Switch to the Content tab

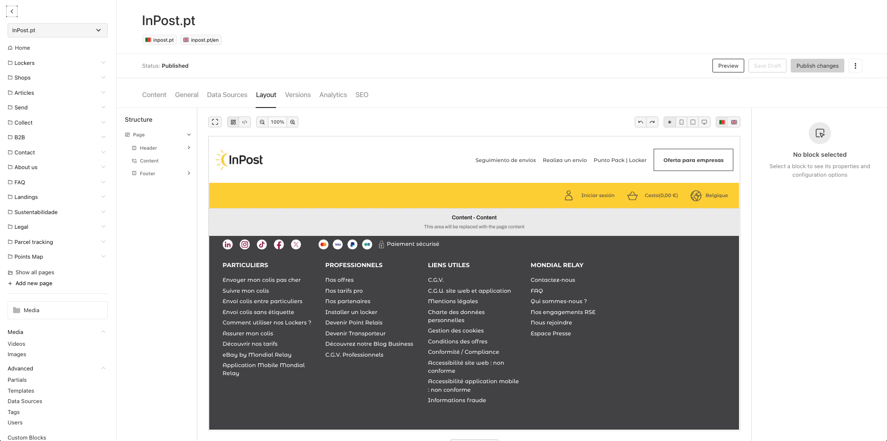click(x=154, y=95)
